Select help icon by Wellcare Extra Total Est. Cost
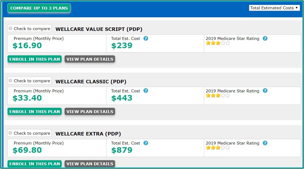The image size is (304, 169). point(146,143)
